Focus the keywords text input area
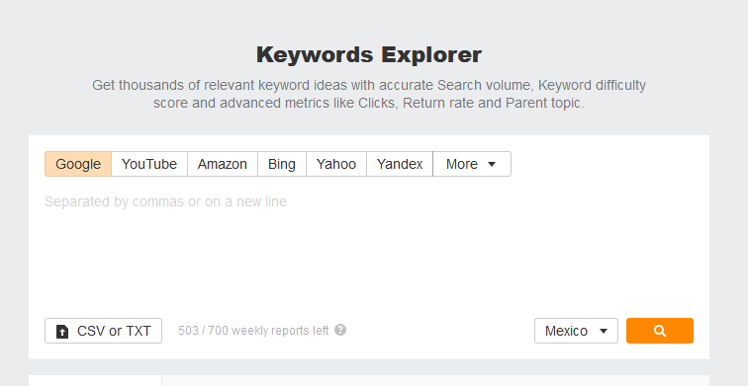748x386 pixels. [369, 248]
